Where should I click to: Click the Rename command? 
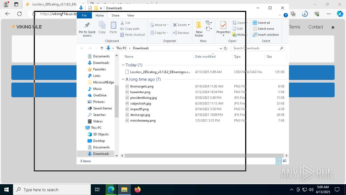pyautogui.click(x=181, y=33)
